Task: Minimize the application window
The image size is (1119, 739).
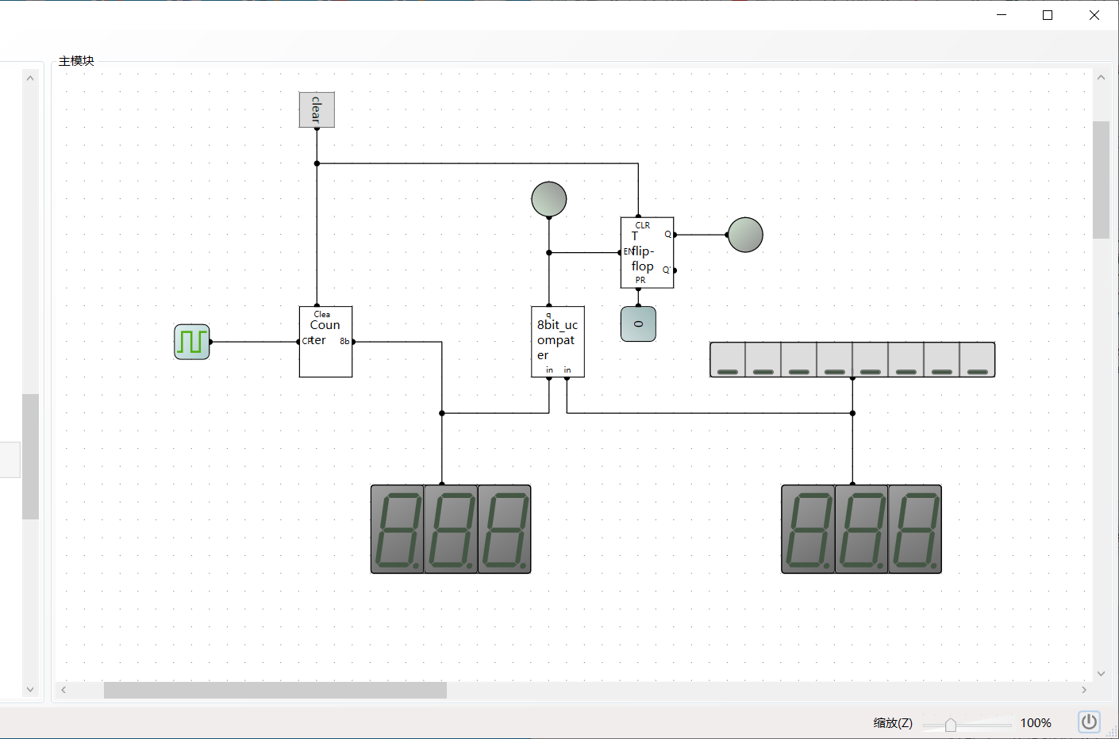Action: pos(1002,15)
